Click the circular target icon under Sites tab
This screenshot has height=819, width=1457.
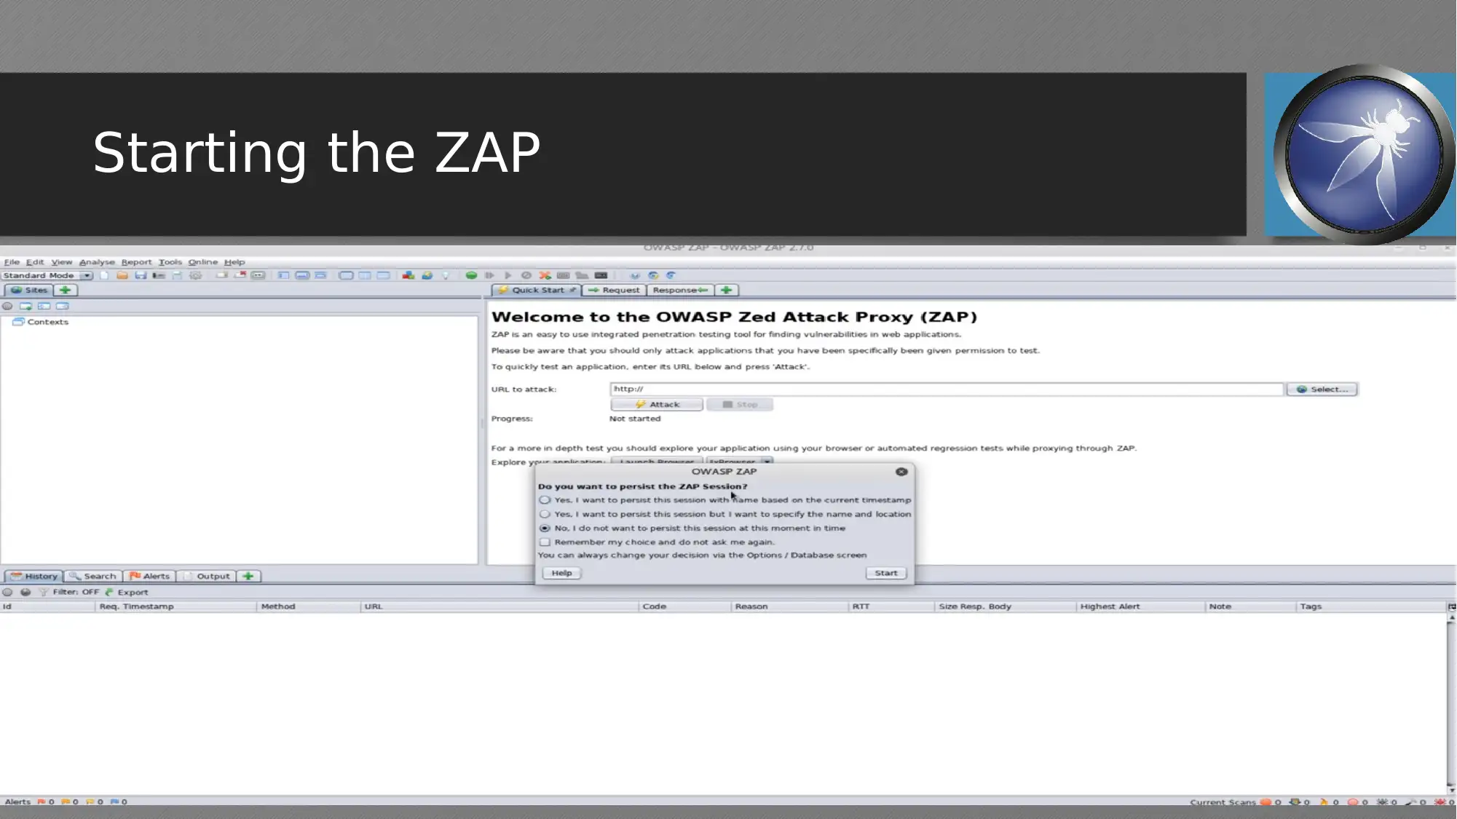tap(7, 306)
